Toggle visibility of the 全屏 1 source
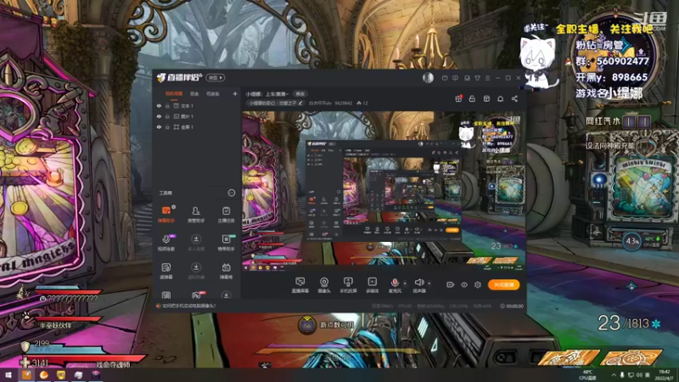The width and height of the screenshot is (679, 382). coord(159,126)
